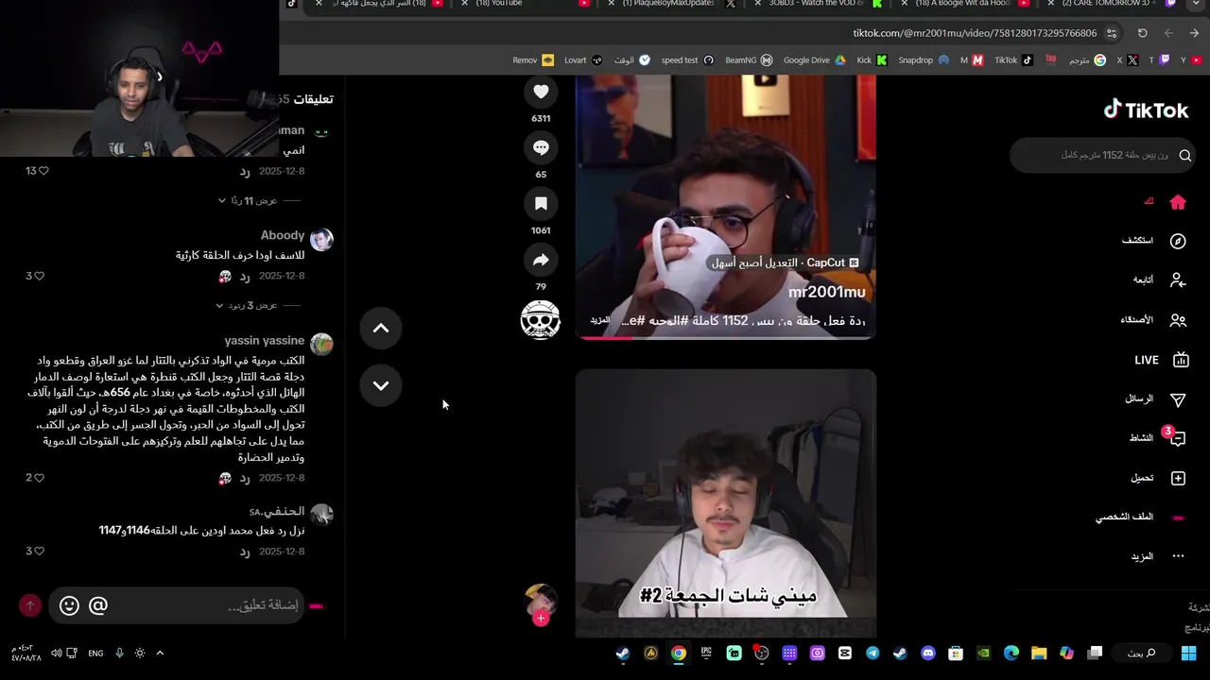The height and width of the screenshot is (680, 1210).
Task: Open Aboody's profile avatar
Action: (321, 239)
